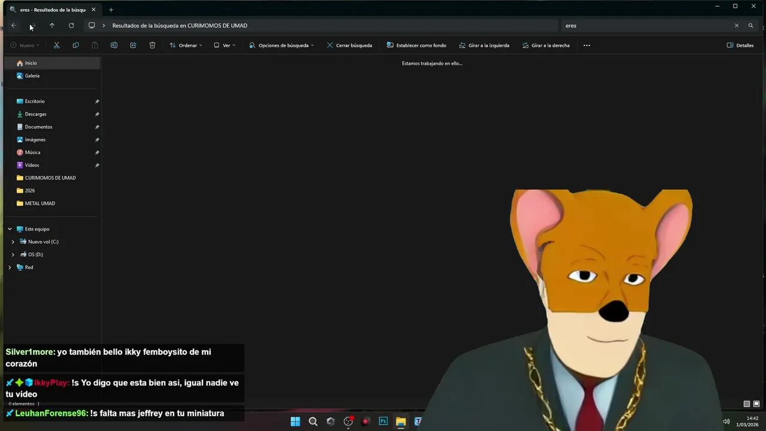Screen dimensions: 766x431
Task: Click the volume speaker tray icon
Action: (727, 421)
